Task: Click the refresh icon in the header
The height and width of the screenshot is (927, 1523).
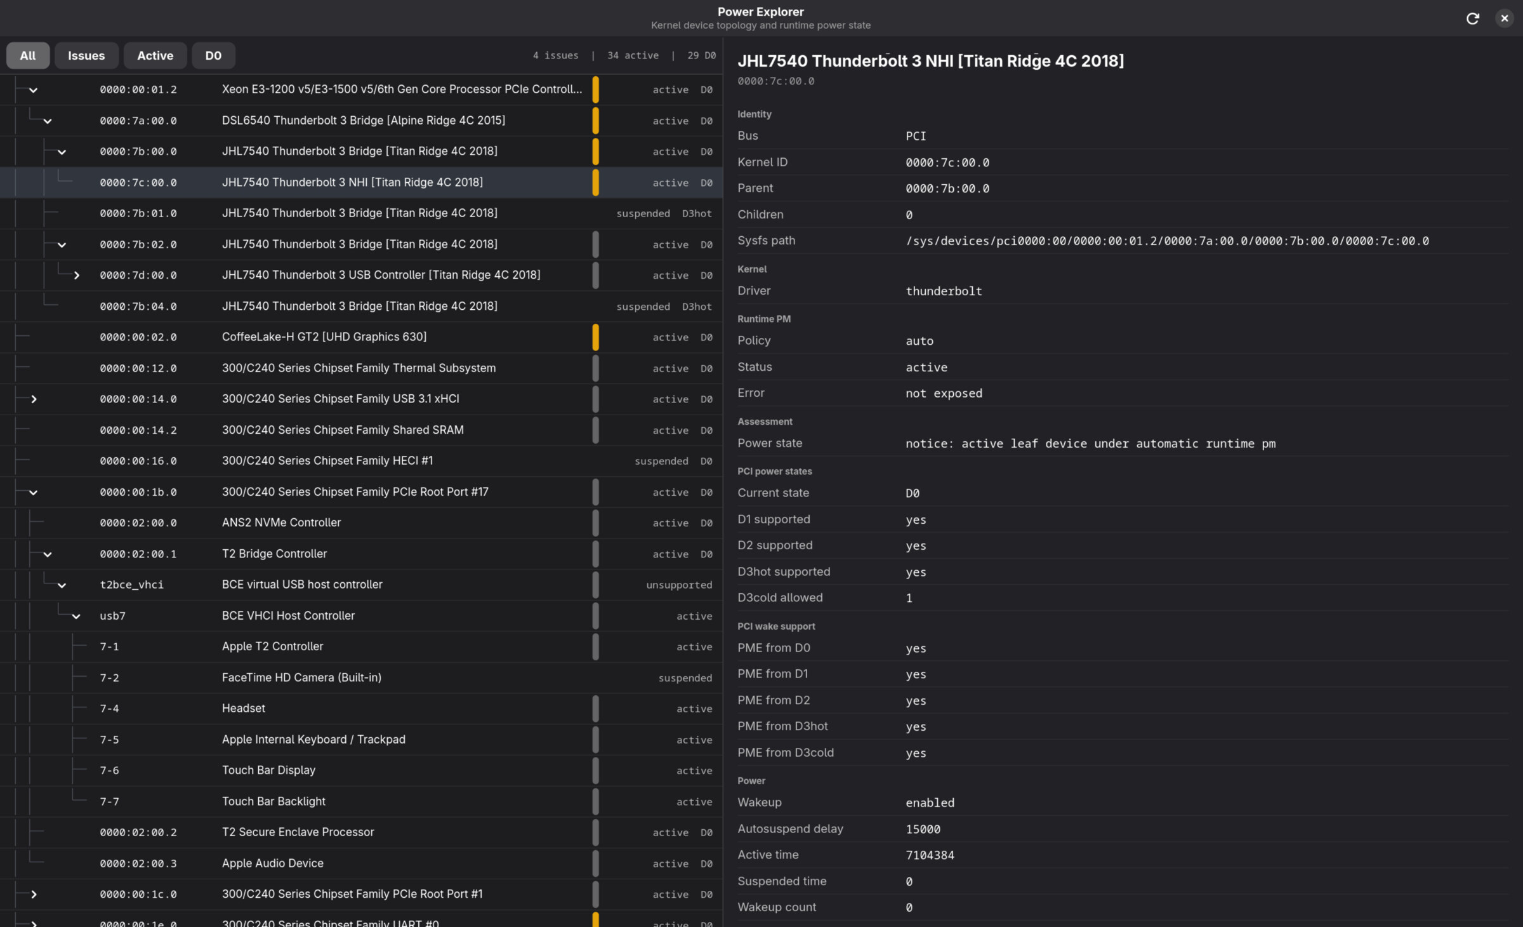Action: pos(1473,18)
